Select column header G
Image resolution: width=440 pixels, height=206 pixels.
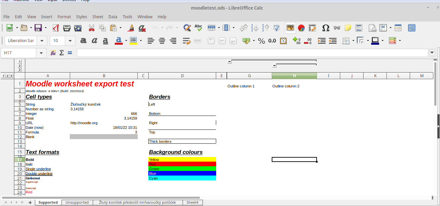coord(249,76)
